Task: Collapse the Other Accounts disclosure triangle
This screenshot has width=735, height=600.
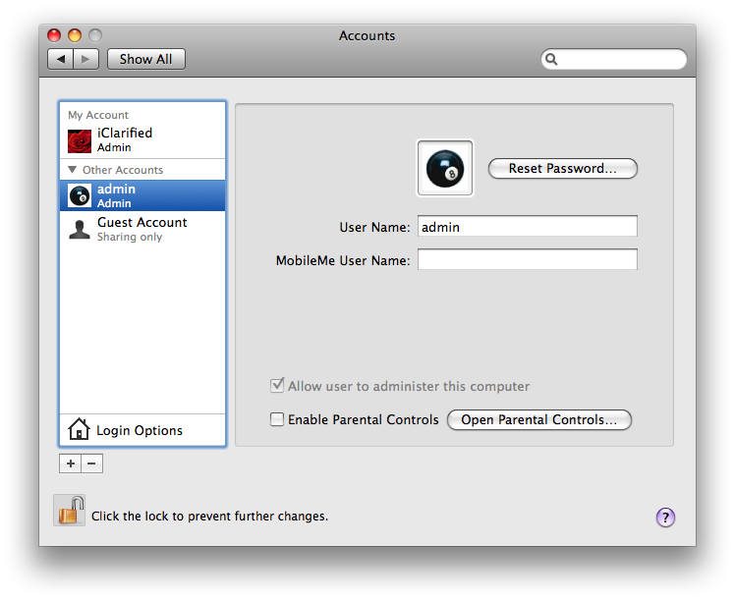Action: pyautogui.click(x=73, y=170)
